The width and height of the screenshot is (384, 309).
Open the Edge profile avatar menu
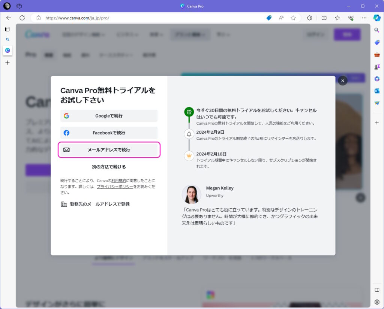tap(7, 6)
